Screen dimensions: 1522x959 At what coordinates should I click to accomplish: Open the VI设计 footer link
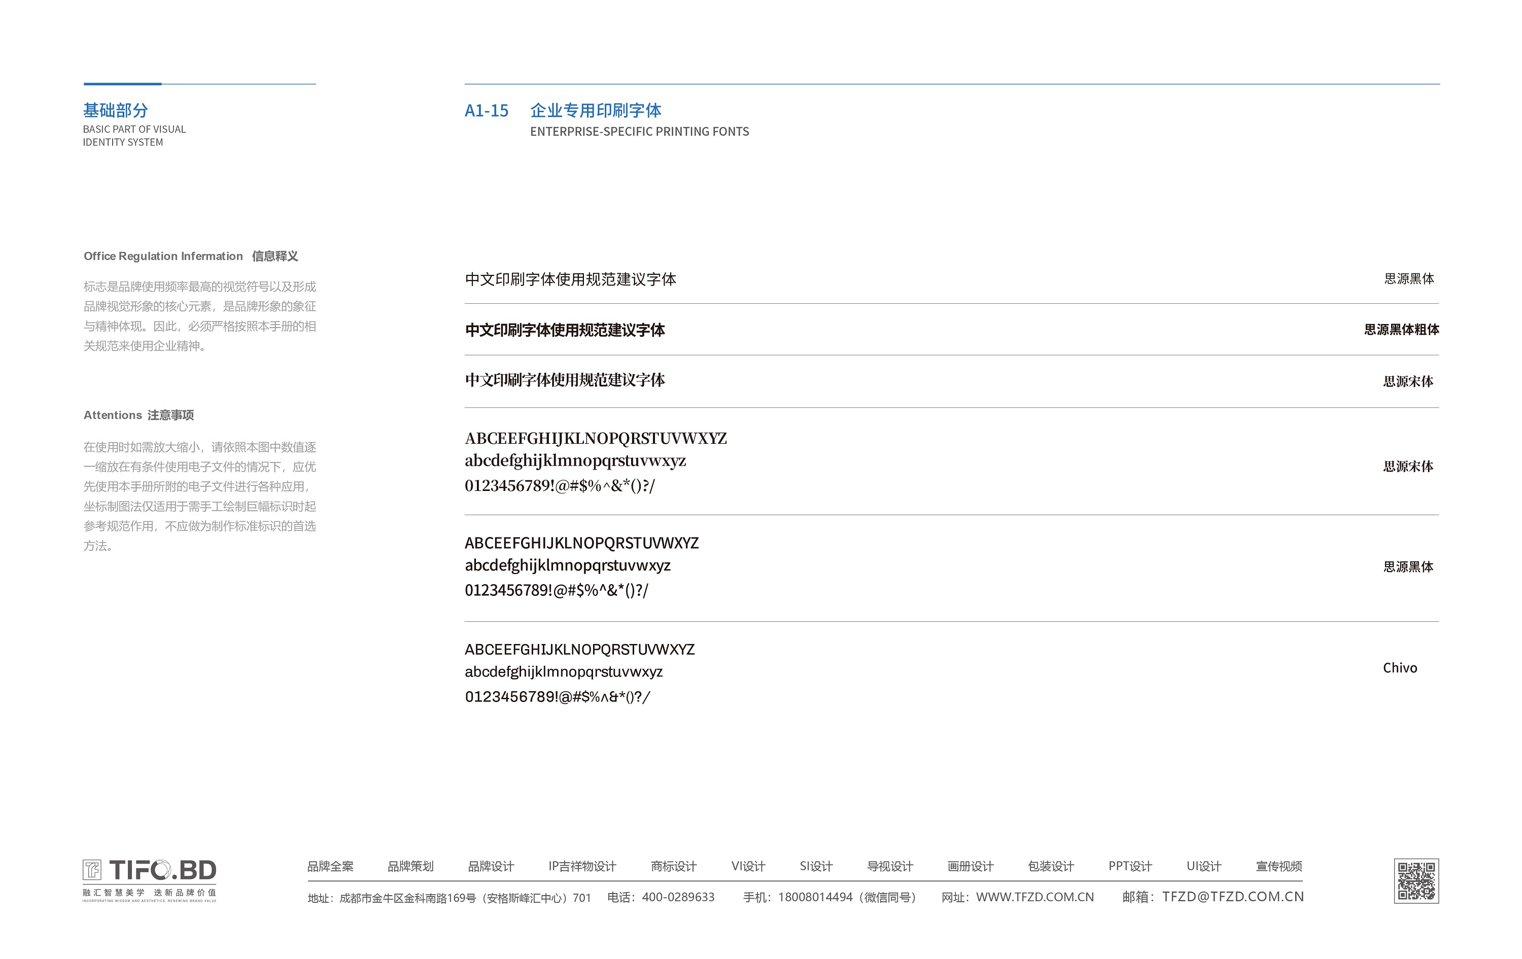coord(748,866)
